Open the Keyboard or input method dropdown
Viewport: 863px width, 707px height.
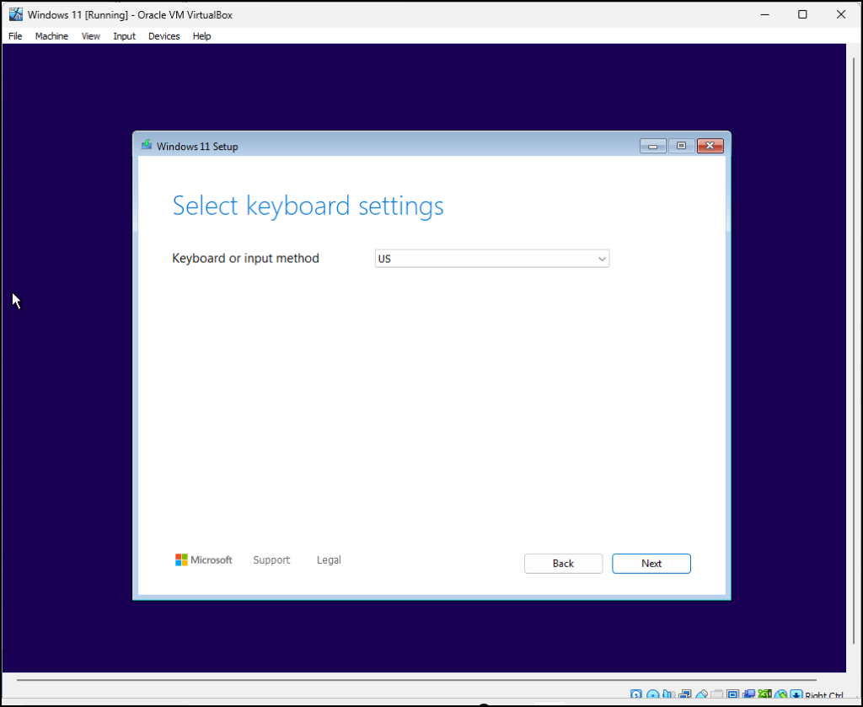coord(492,259)
